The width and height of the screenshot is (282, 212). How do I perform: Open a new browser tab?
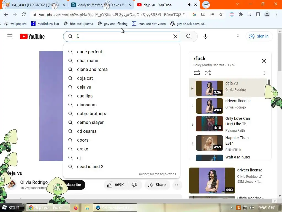pyautogui.click(x=206, y=5)
